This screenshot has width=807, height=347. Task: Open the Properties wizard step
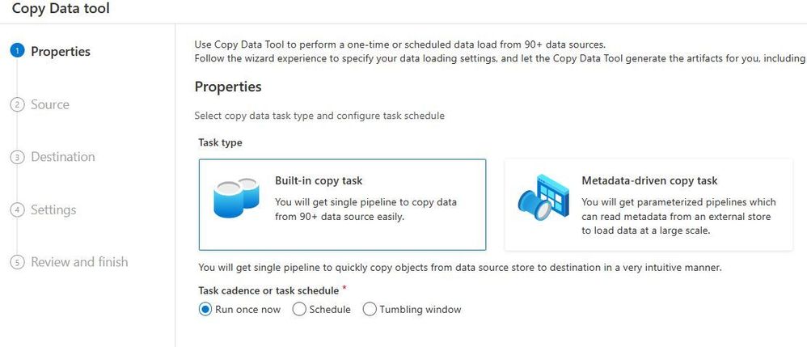(x=61, y=52)
